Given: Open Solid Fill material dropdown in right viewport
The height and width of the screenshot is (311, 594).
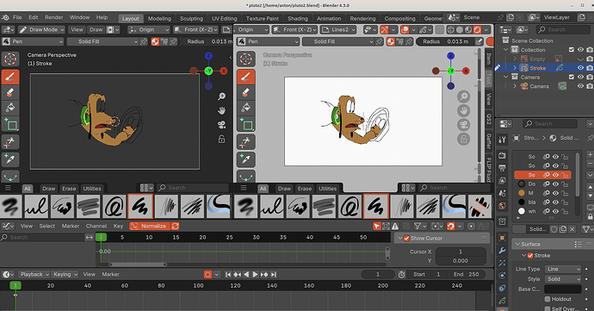Looking at the screenshot, I should (x=338, y=41).
